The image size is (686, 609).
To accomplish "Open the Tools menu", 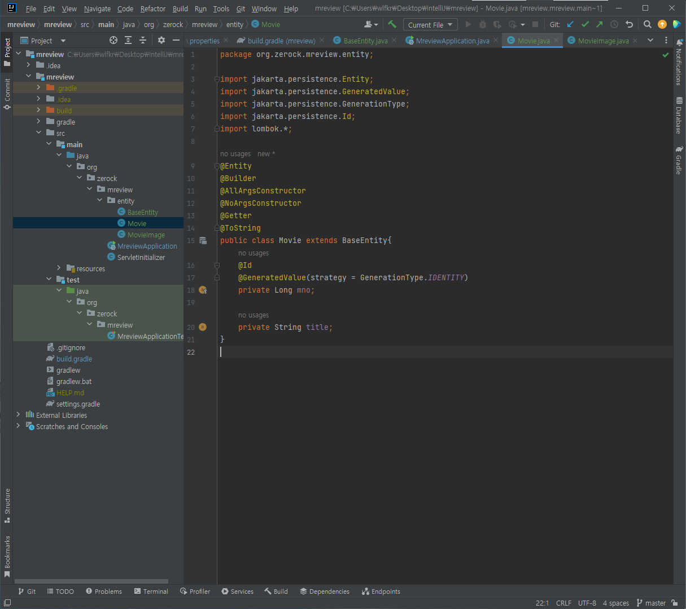I will 221,8.
